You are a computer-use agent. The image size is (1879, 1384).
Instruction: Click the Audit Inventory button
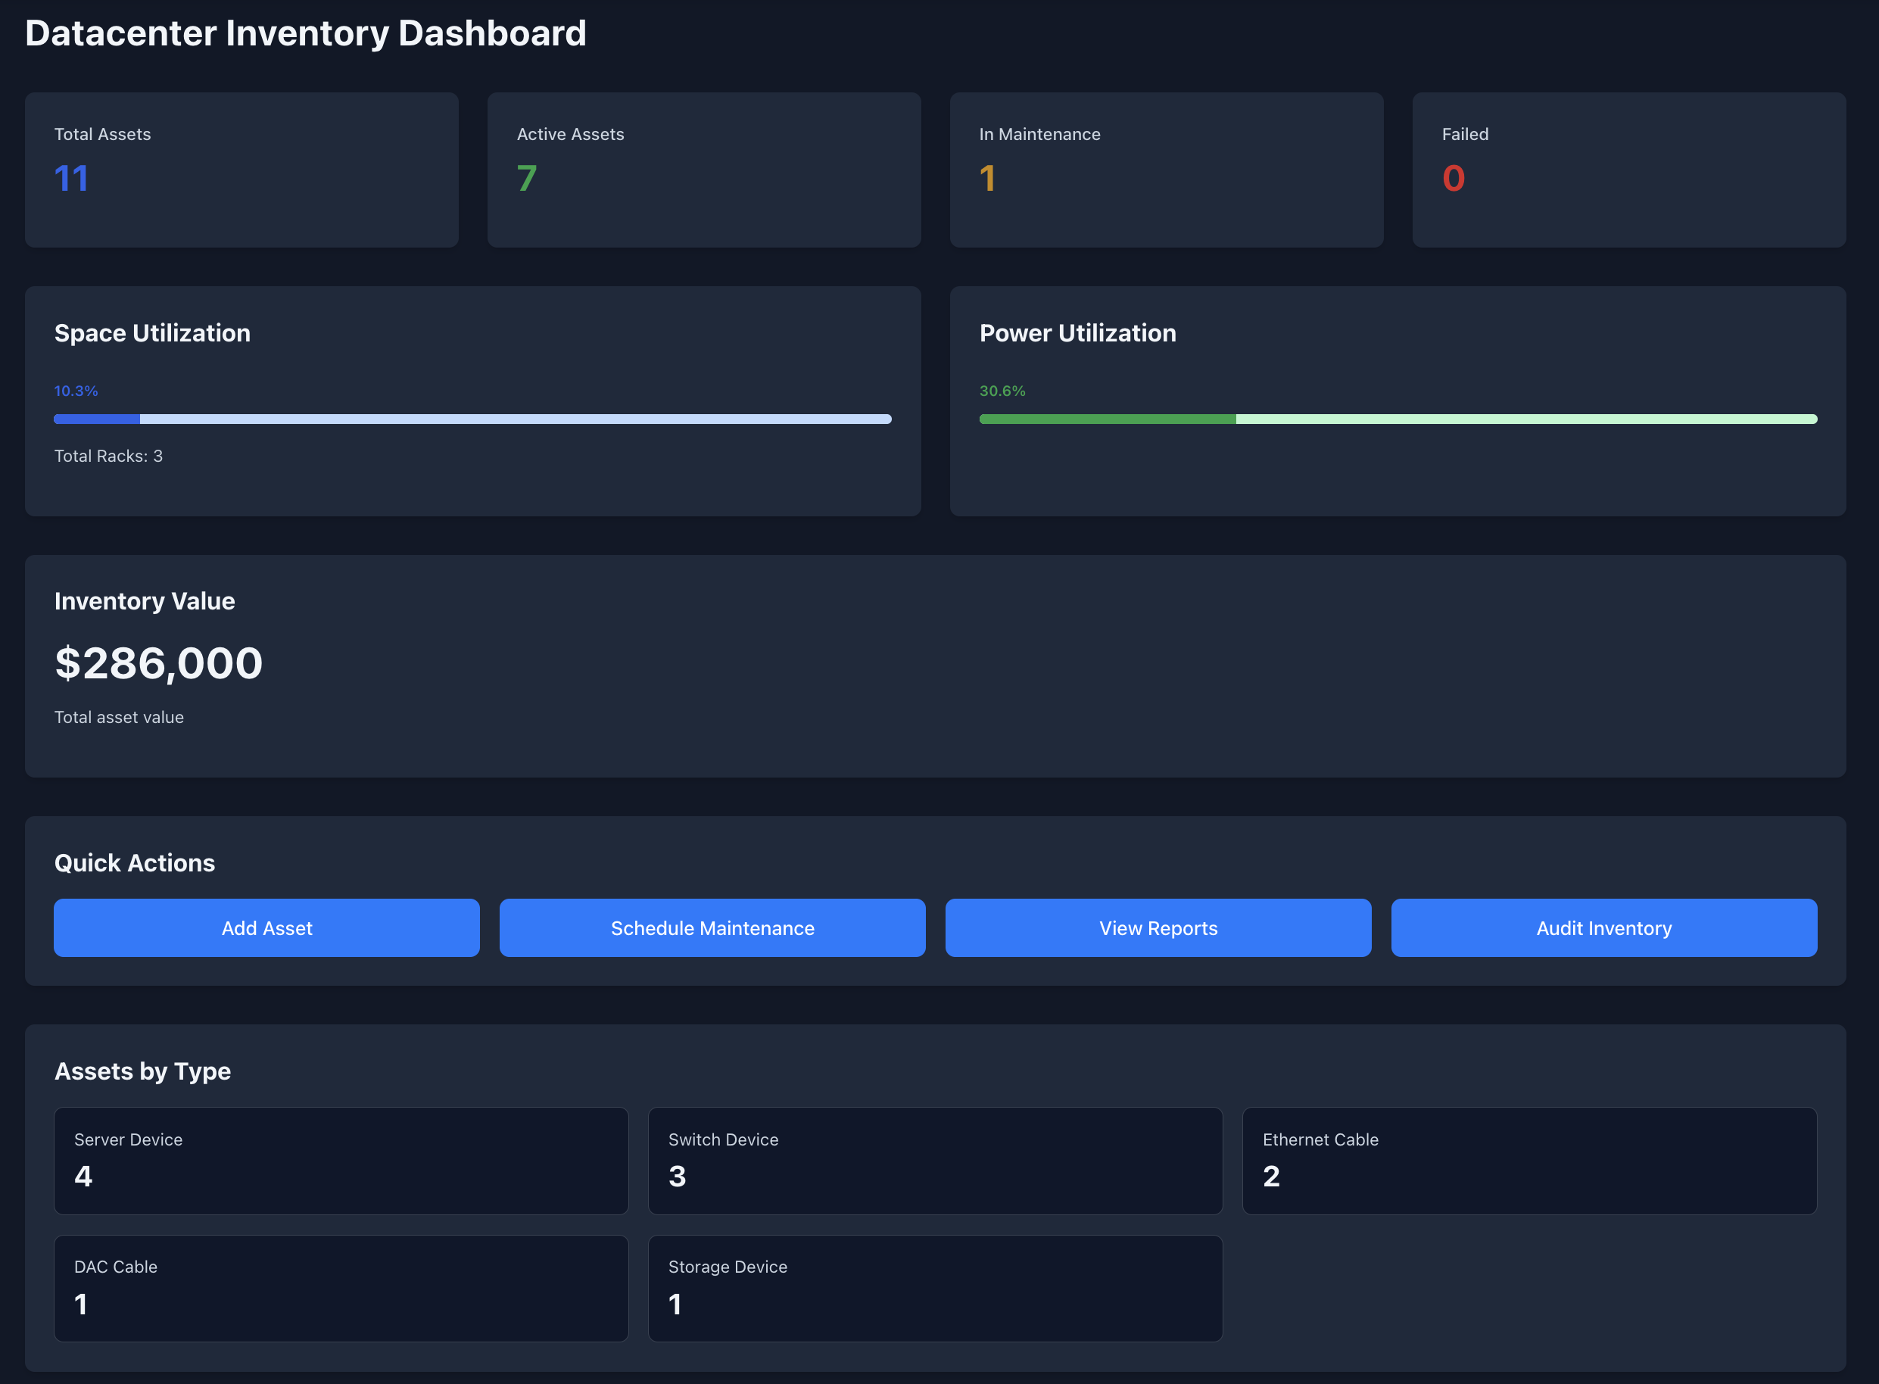[x=1603, y=927]
